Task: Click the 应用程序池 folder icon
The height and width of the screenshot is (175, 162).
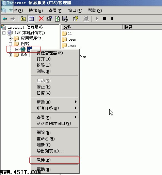Action: click(x=16, y=38)
